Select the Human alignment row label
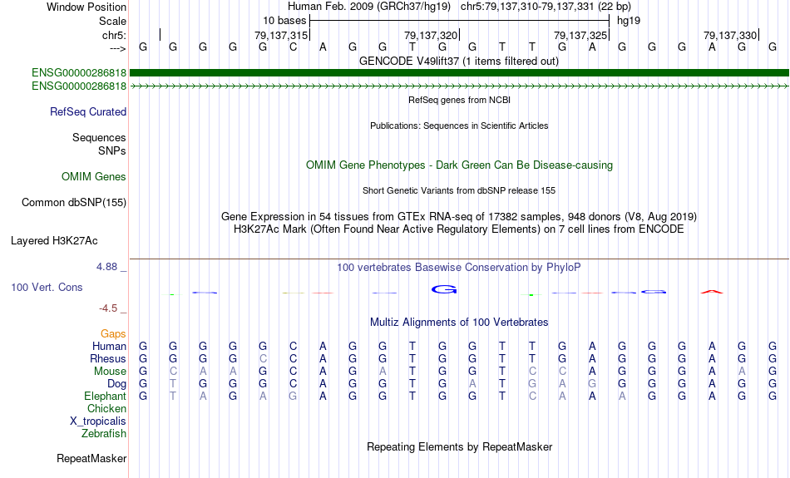The width and height of the screenshot is (790, 478). [x=109, y=346]
